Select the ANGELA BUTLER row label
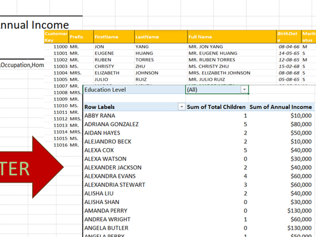Viewport: 316px width, 237px height. [106, 228]
